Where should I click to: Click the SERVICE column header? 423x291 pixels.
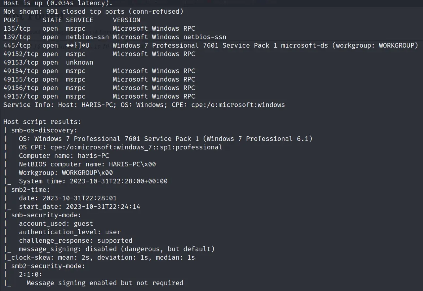[79, 20]
